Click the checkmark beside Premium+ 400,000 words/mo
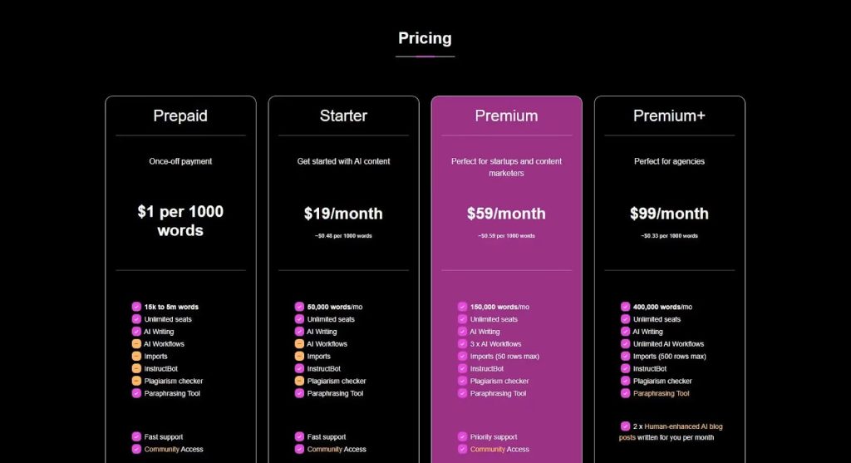 tap(625, 307)
